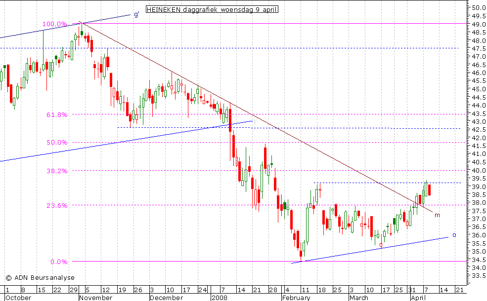
Task: Select the '36.0' price axis value
Action: click(x=479, y=235)
